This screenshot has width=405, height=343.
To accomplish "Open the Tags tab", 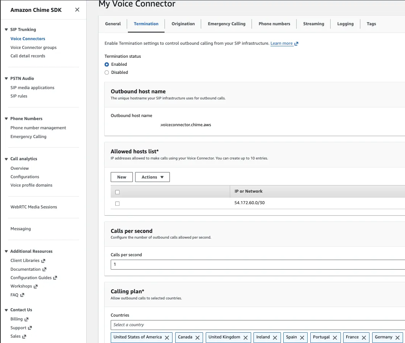I will [x=371, y=24].
